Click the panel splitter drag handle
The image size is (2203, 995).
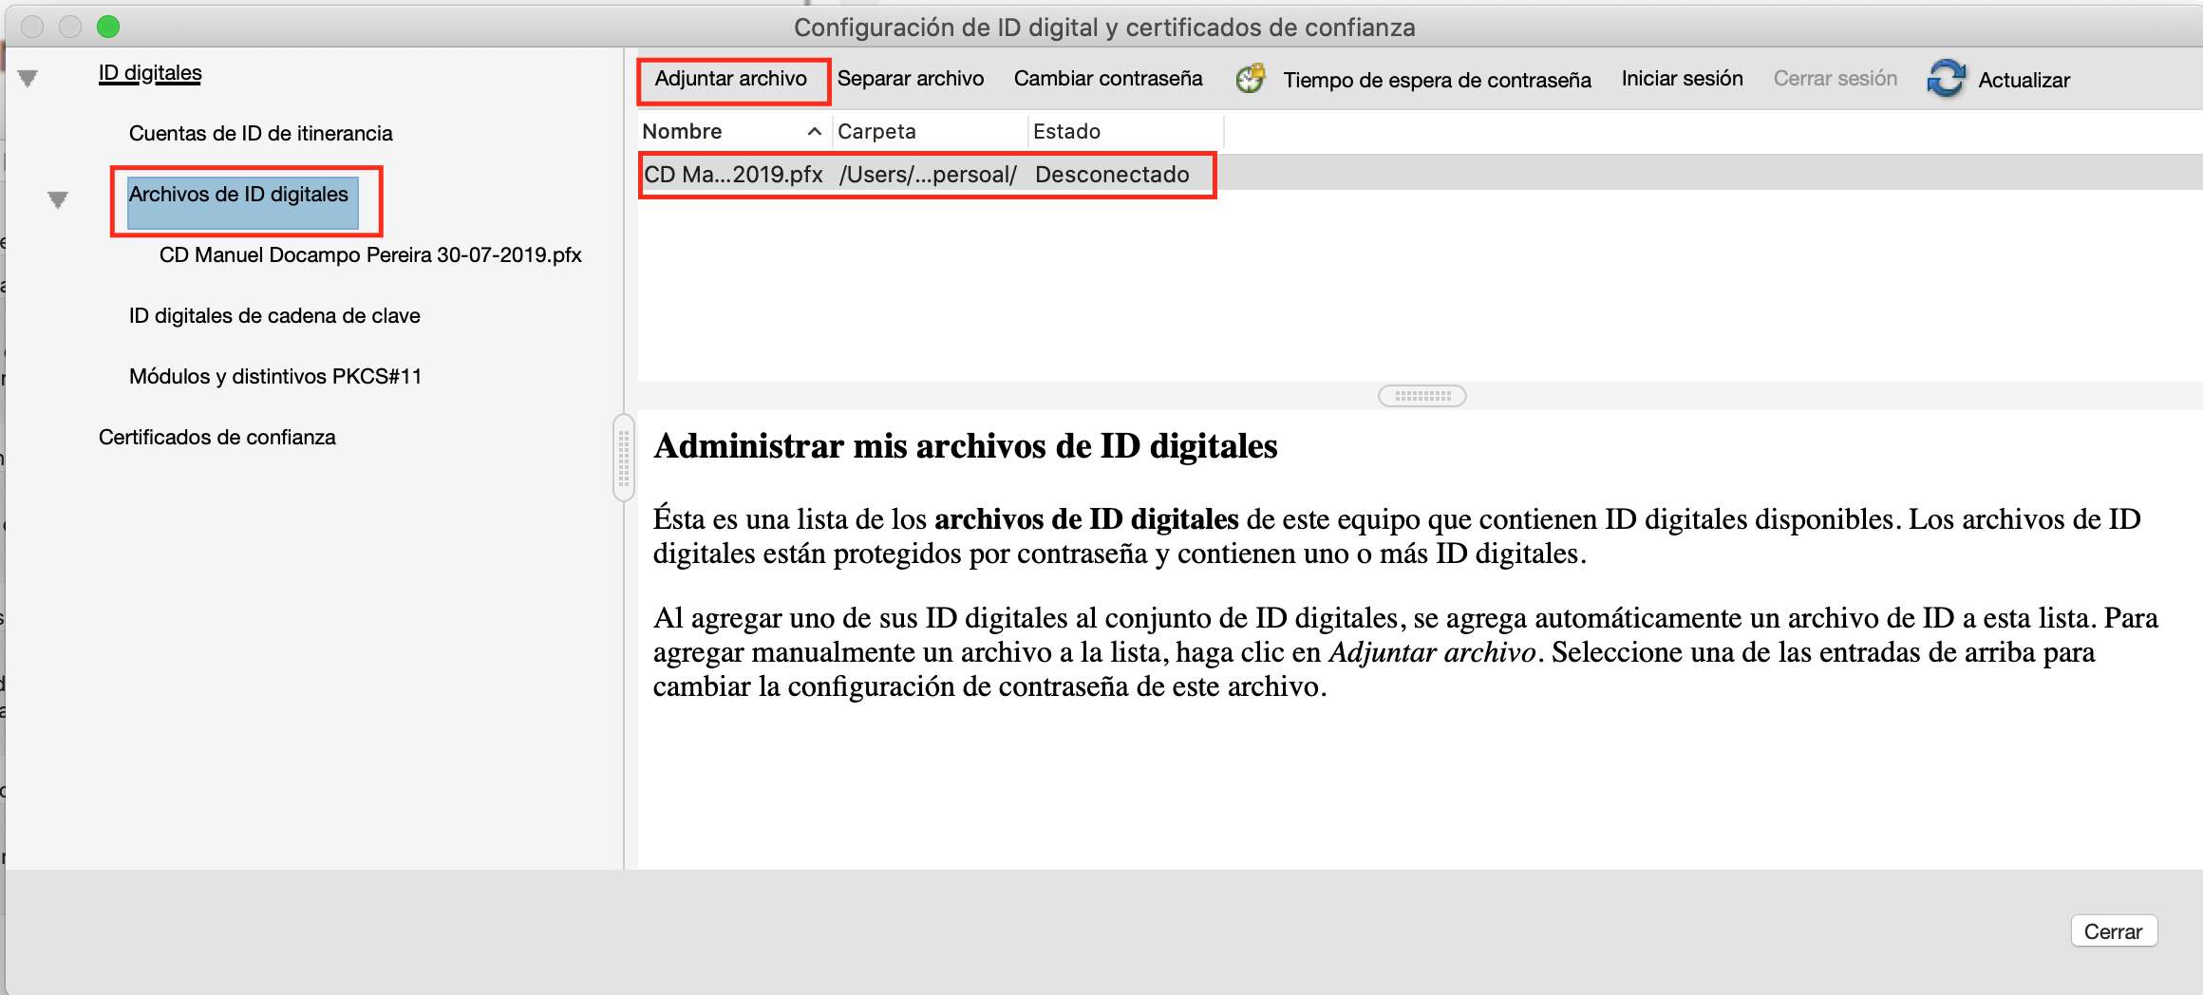1422,396
